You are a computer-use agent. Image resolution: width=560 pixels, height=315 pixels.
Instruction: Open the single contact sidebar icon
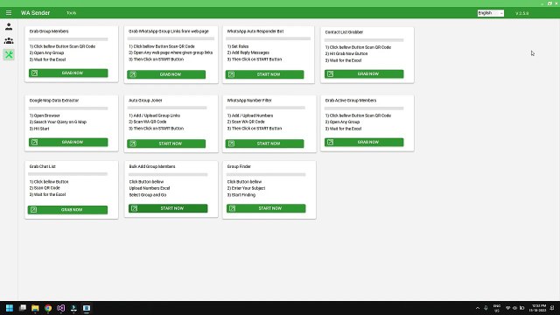coord(9,26)
